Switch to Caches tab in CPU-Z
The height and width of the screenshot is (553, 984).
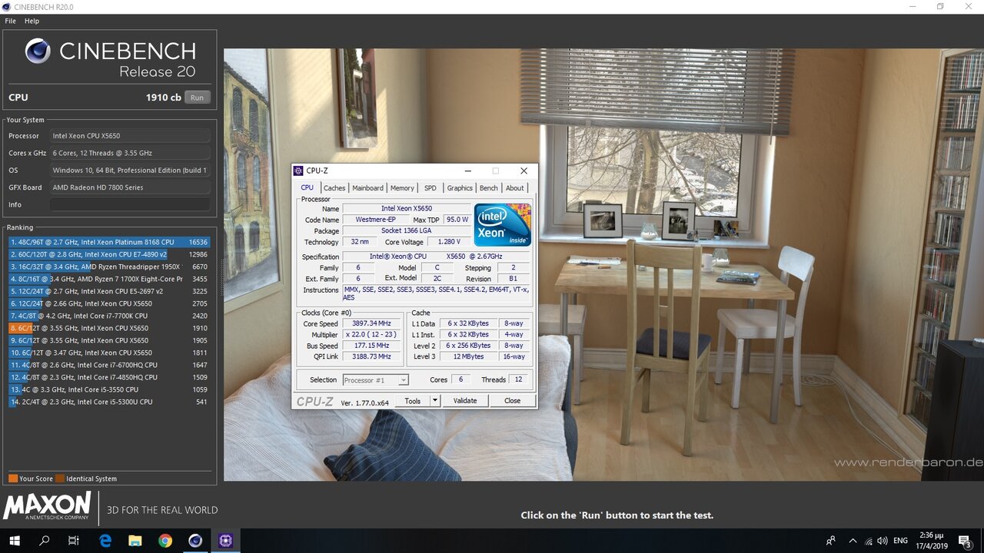334,187
